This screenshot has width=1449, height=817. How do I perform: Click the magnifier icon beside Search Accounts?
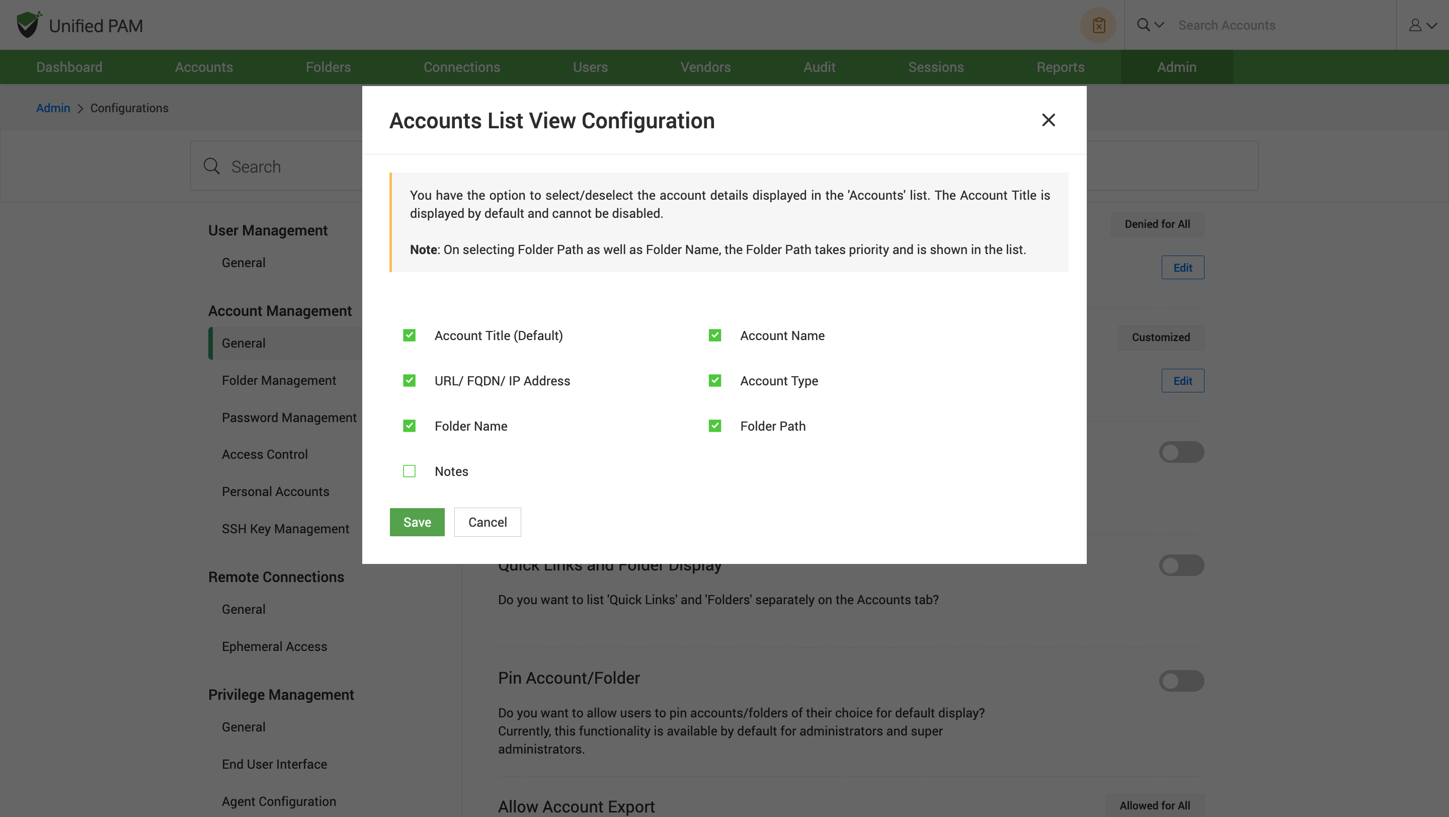1143,25
